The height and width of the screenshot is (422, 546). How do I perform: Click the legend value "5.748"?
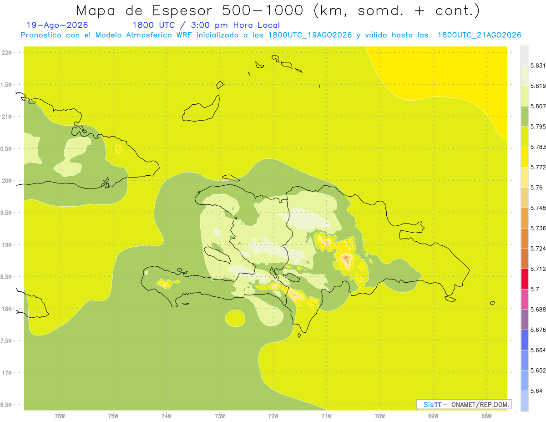[x=538, y=208]
